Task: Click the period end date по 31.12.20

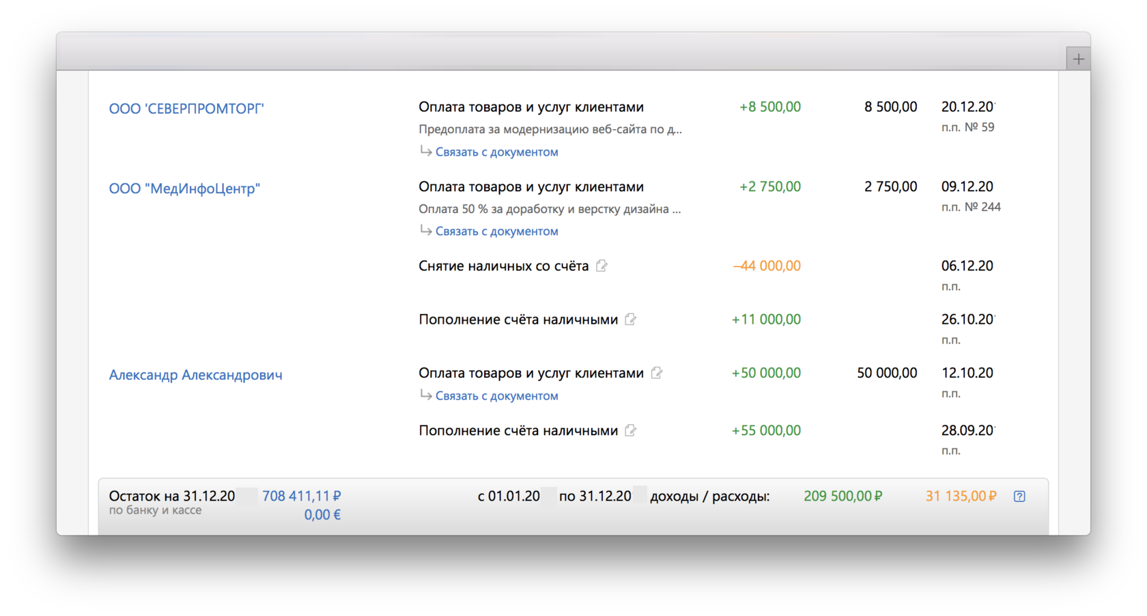Action: point(595,496)
